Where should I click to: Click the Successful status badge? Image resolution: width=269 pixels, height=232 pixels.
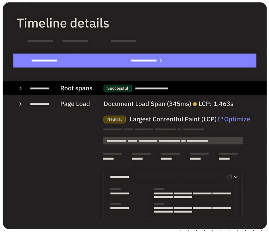[x=117, y=88]
